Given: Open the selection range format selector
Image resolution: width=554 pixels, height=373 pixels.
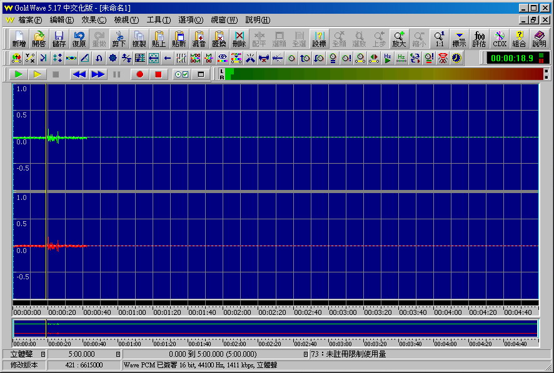Looking at the screenshot, I should pyautogui.click(x=305, y=354).
